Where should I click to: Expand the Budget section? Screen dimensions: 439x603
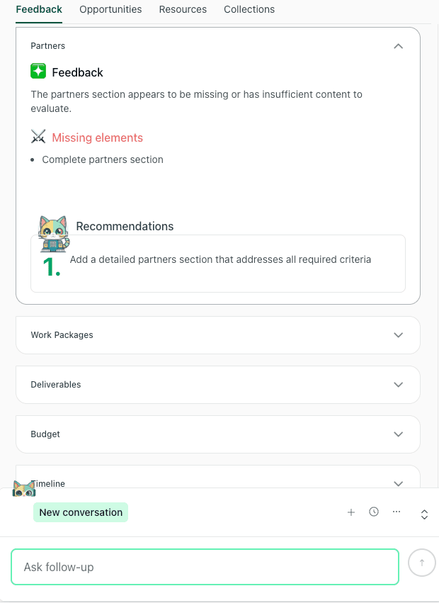pos(398,434)
